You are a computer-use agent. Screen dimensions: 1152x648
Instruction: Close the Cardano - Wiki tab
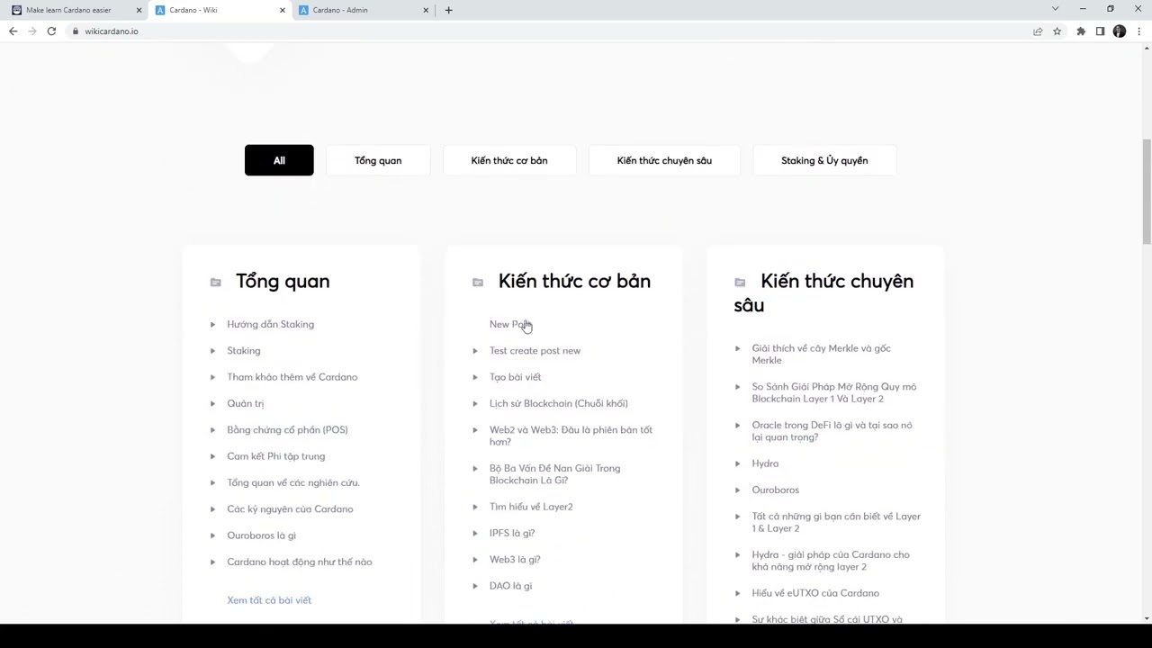(x=283, y=10)
